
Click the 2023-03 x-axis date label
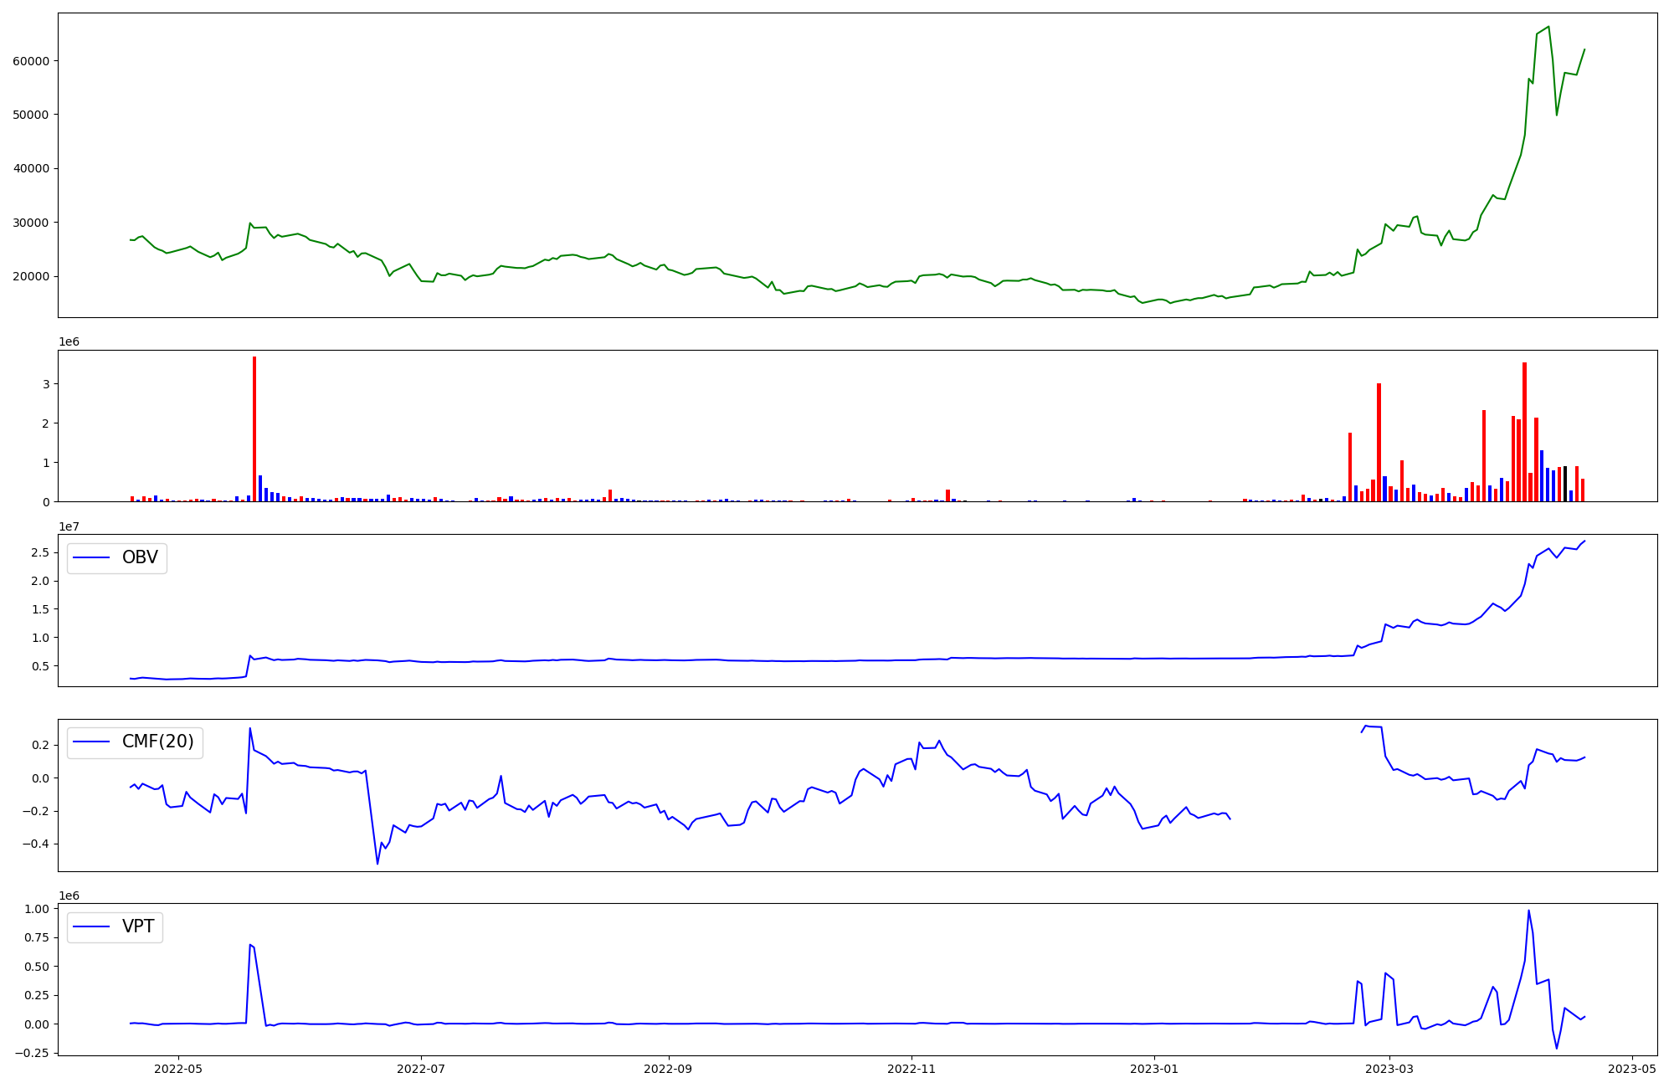pos(1389,1069)
